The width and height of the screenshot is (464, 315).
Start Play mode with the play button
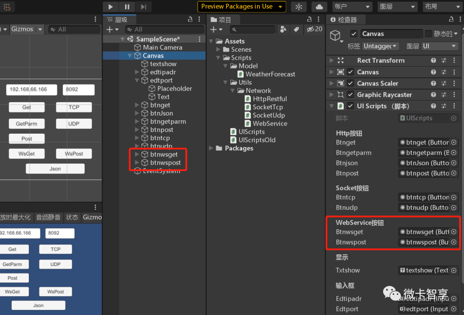point(110,6)
